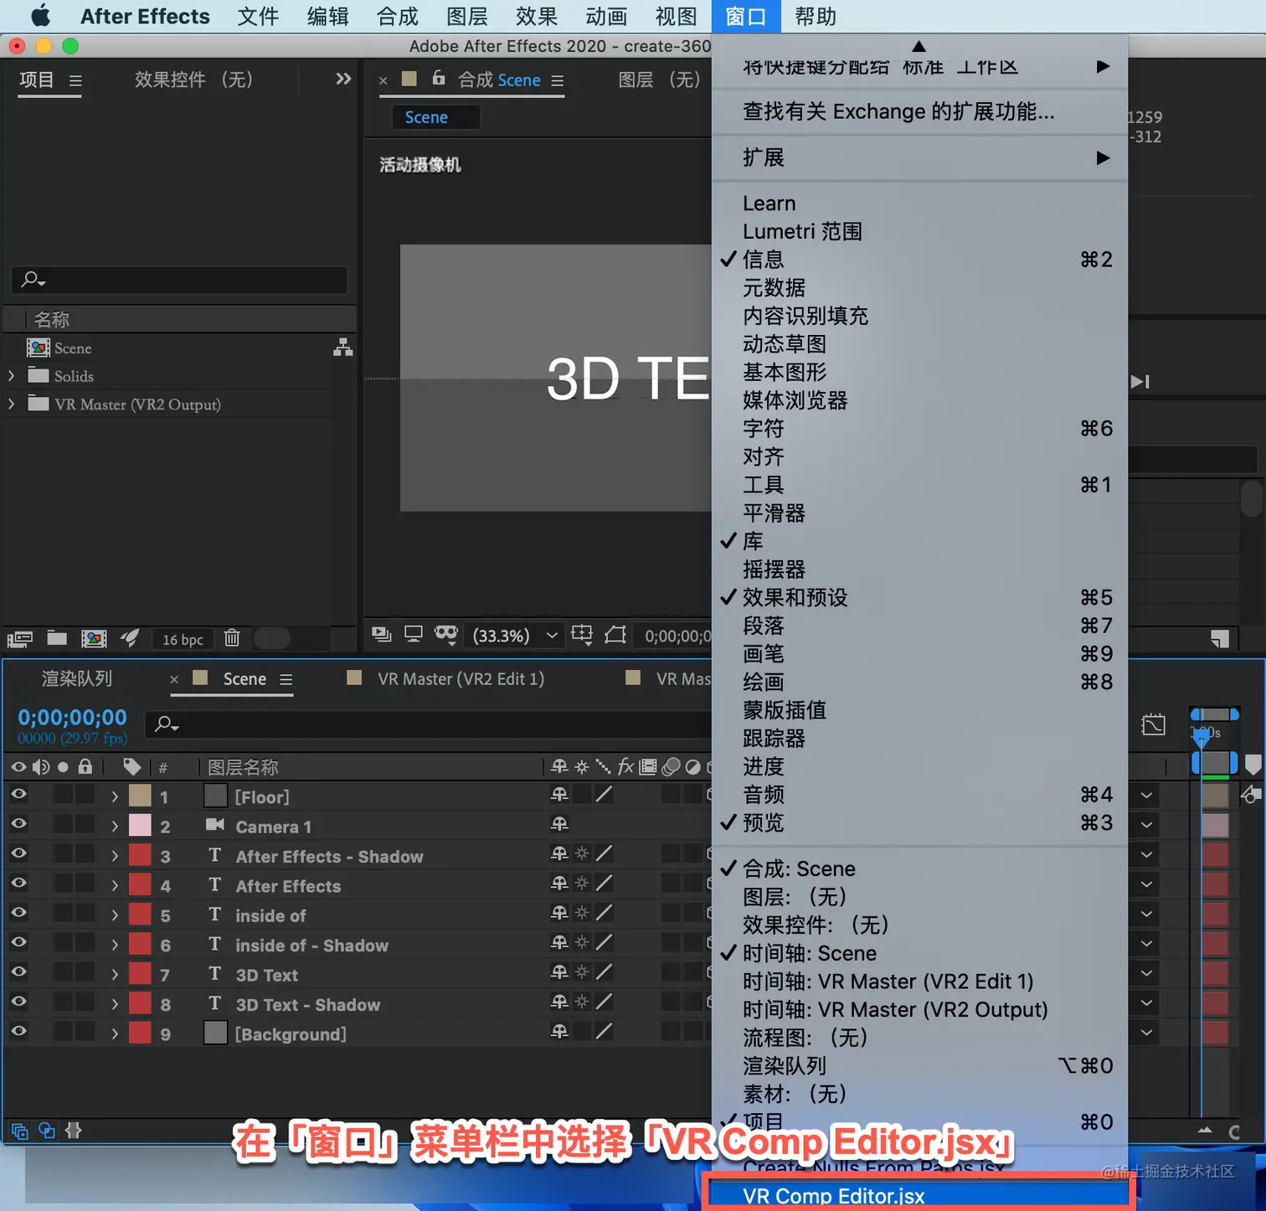The width and height of the screenshot is (1266, 1211).
Task: Expand After Effects - Shadow layer properties
Action: 115,856
